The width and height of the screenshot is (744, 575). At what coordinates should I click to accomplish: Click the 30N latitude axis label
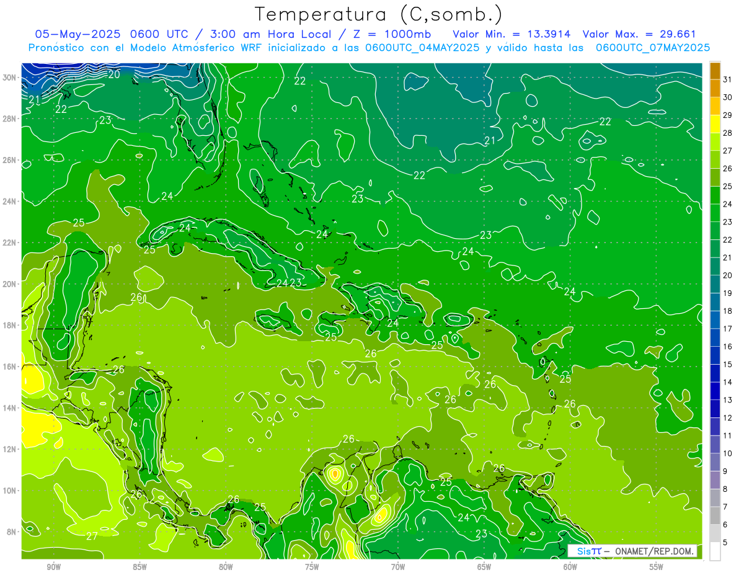point(9,77)
